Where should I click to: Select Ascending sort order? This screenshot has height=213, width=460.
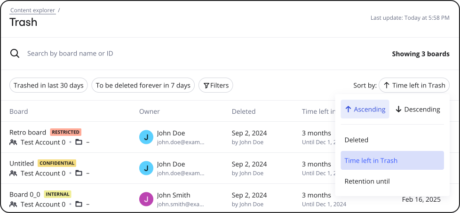365,110
